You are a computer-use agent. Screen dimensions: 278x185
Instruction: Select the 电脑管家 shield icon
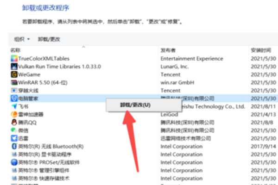pos(14,99)
